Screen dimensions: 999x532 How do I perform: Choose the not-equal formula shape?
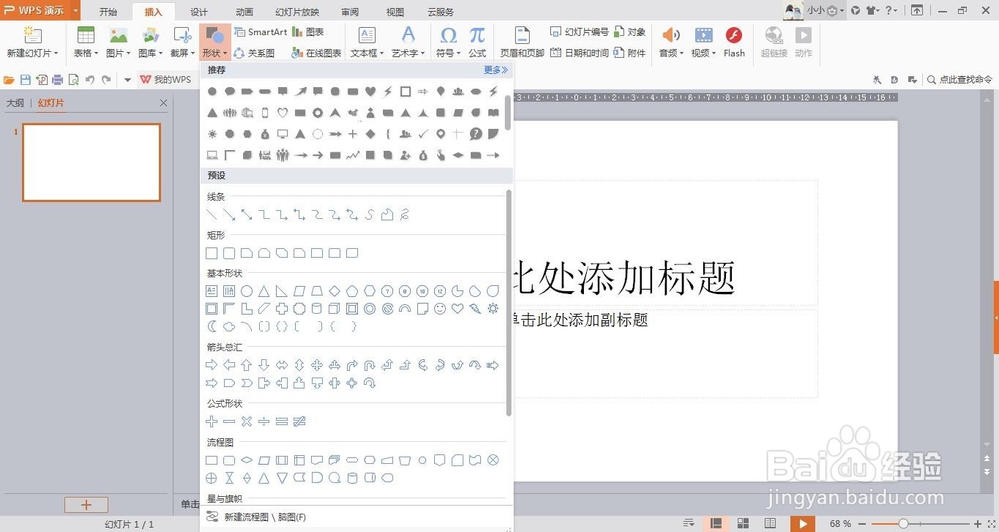[299, 421]
